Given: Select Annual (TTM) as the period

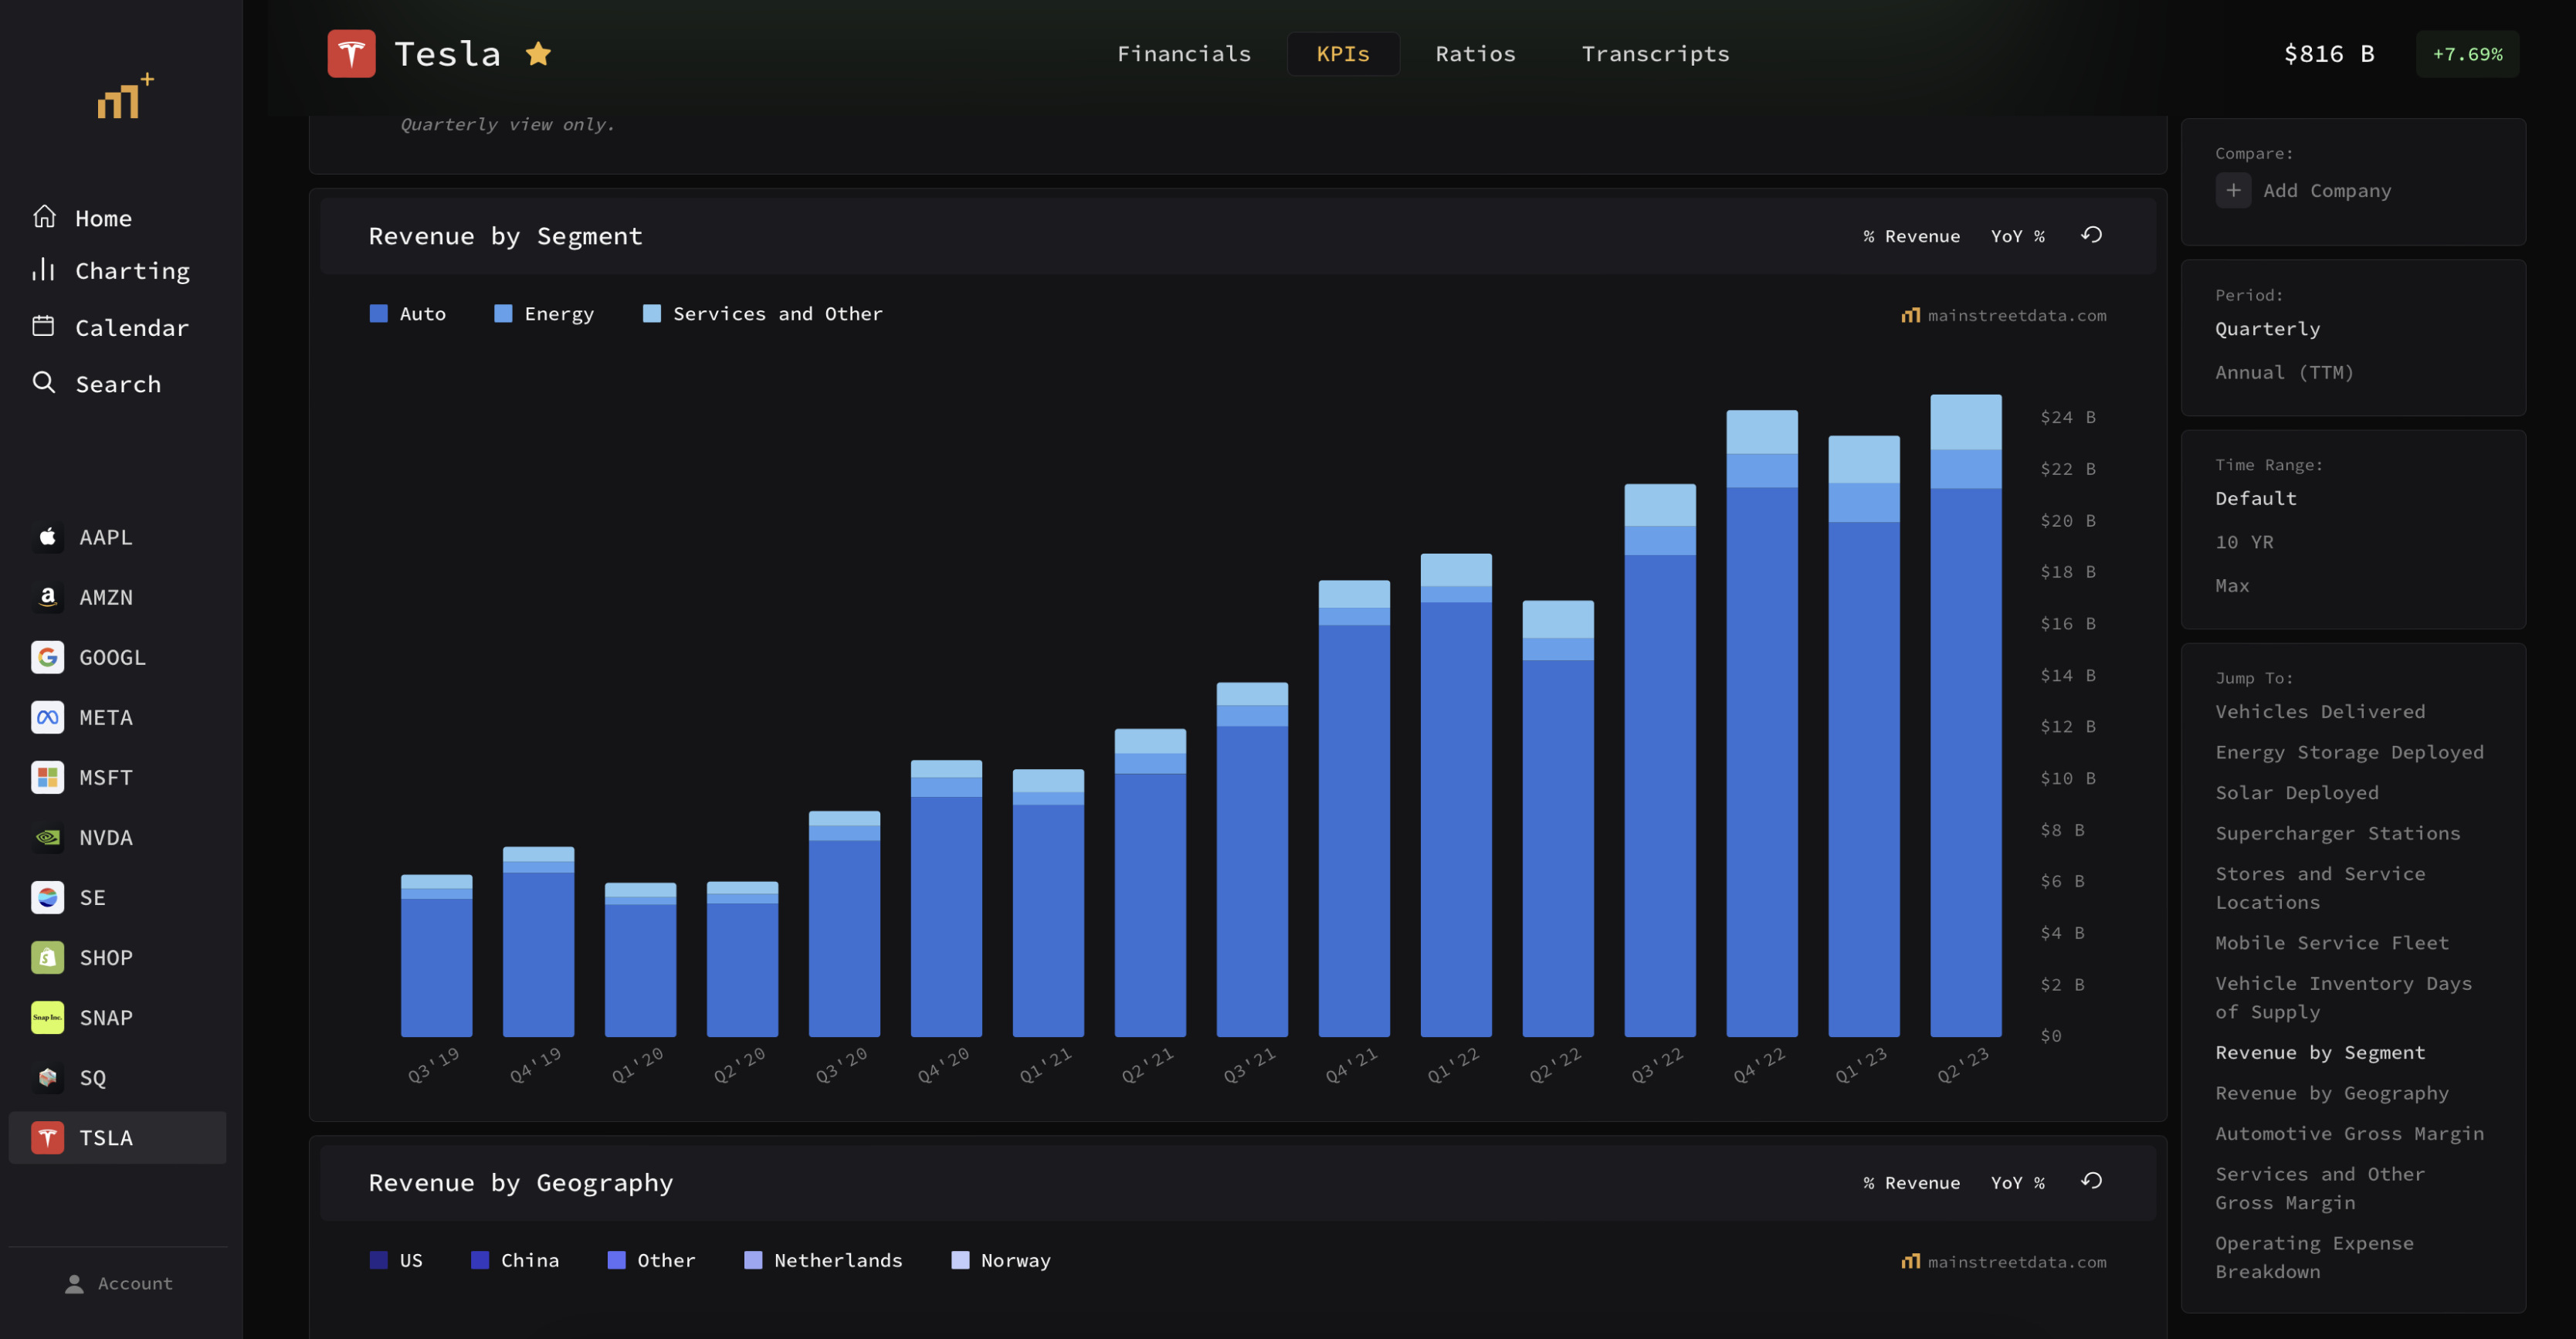Looking at the screenshot, I should 2284,372.
